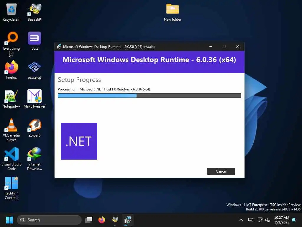The height and width of the screenshot is (227, 302).
Task: Minimize the installer window
Action: click(x=211, y=46)
